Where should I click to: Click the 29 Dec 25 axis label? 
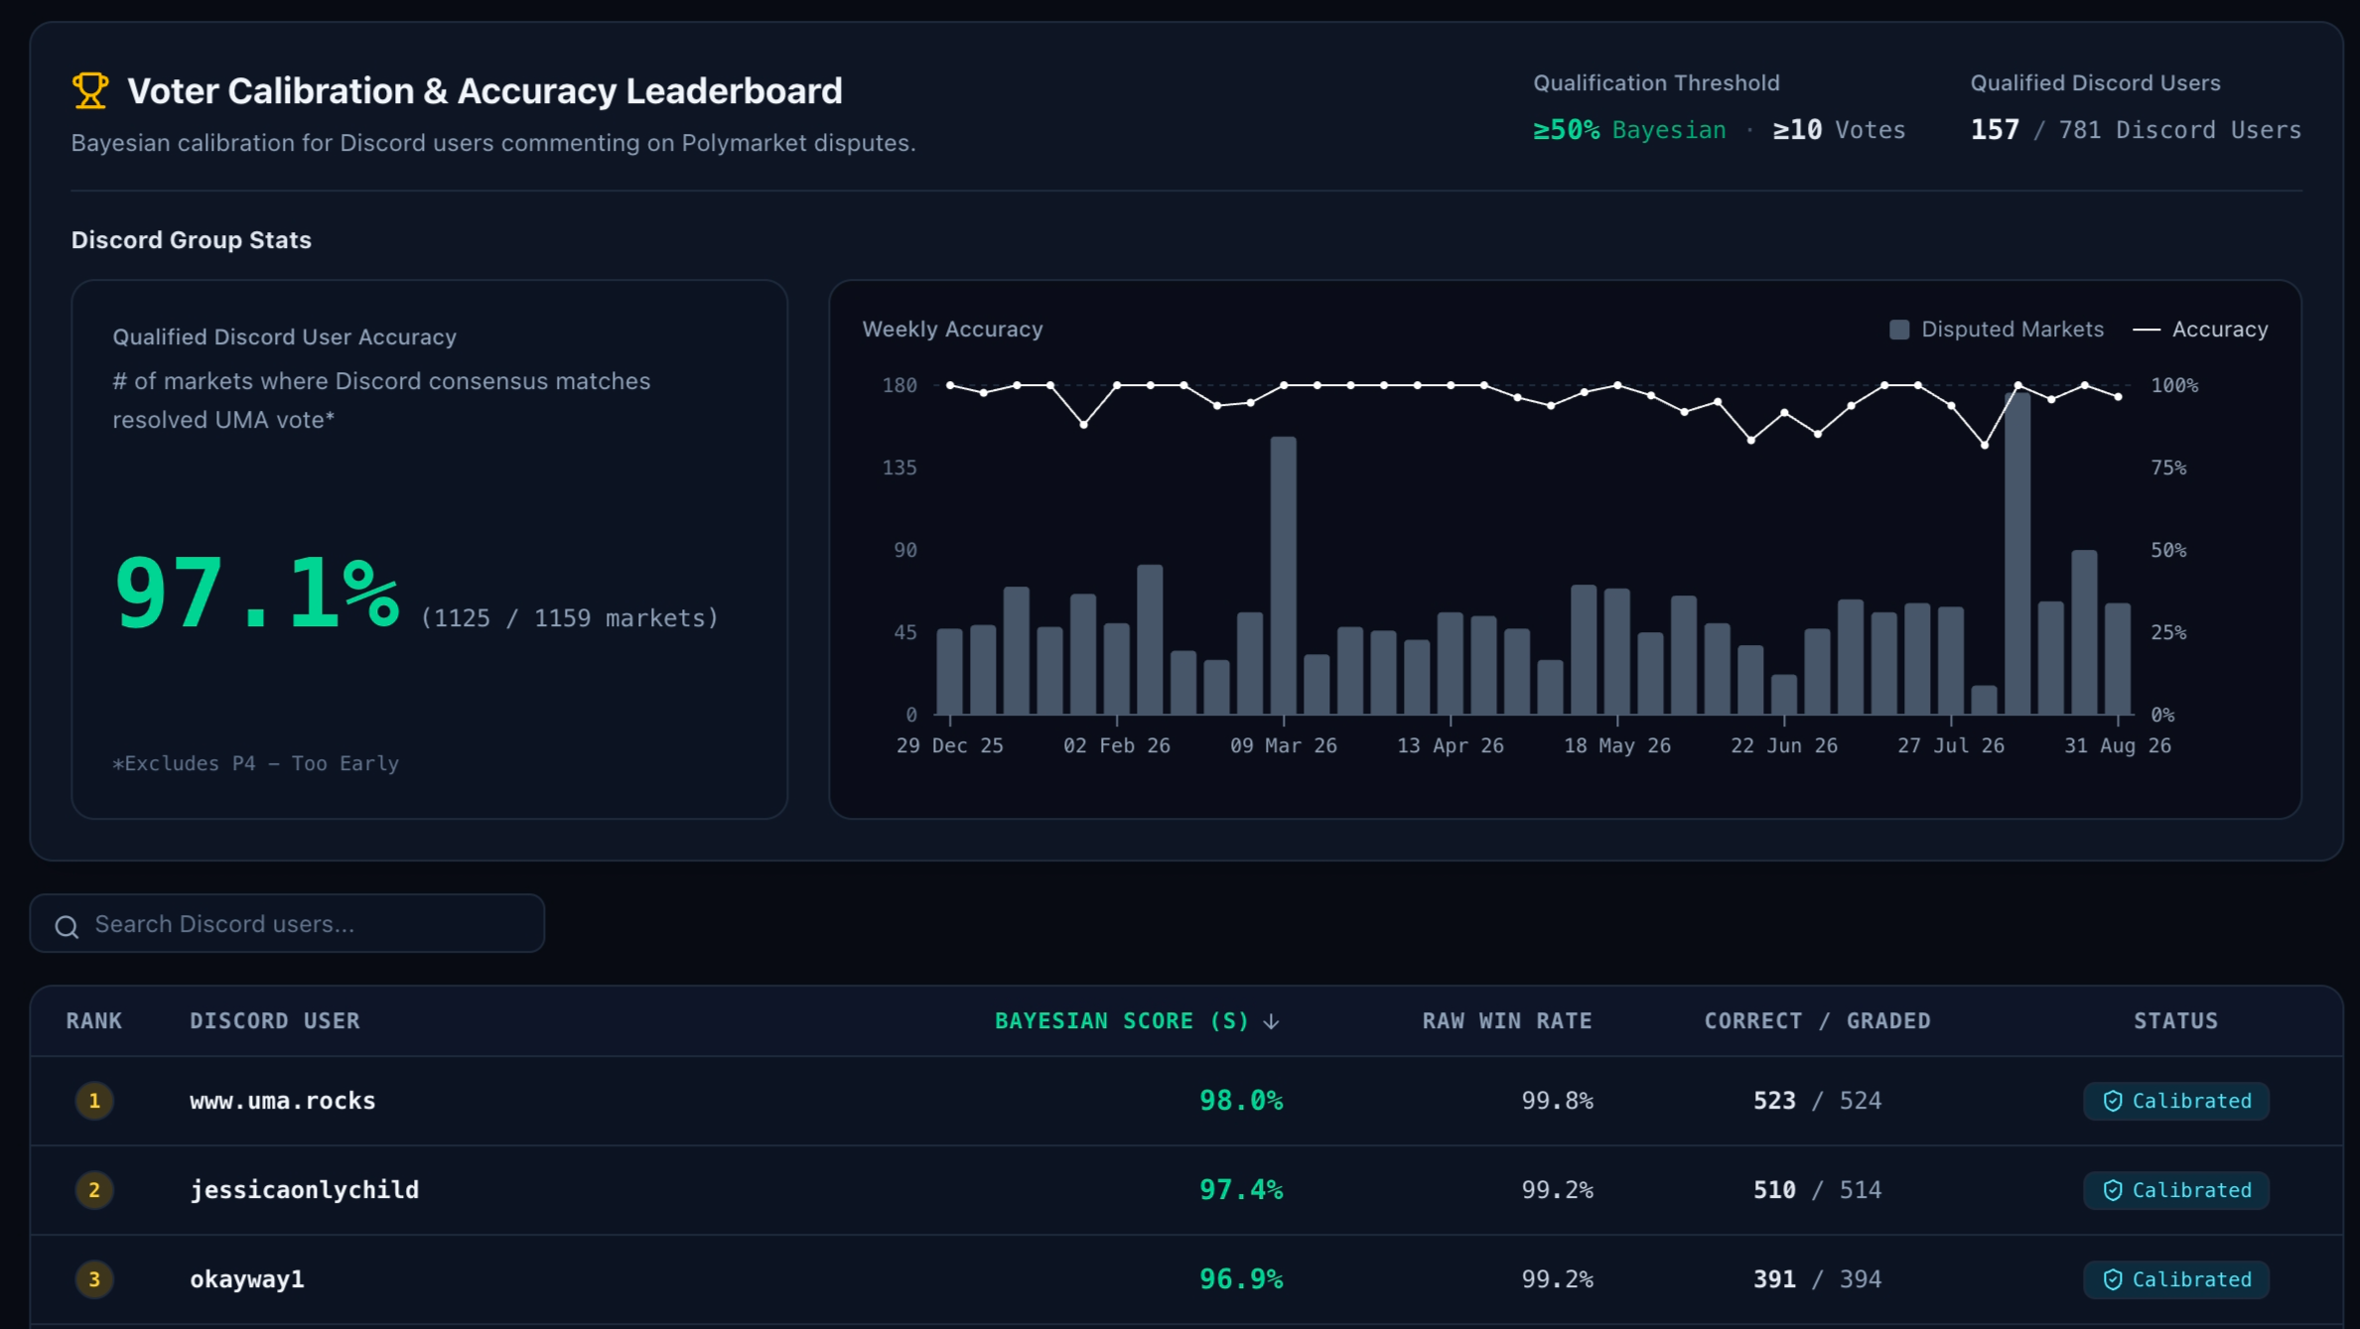[949, 745]
